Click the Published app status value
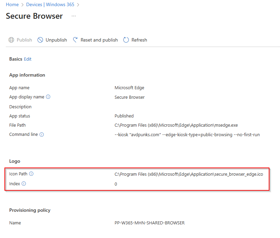Screen dimensions: 280x238 (124, 116)
